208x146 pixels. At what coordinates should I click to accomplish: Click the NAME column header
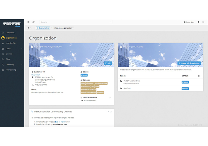[x=123, y=76]
